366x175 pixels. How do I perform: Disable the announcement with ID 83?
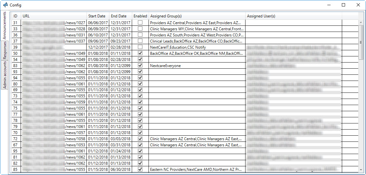(140, 65)
